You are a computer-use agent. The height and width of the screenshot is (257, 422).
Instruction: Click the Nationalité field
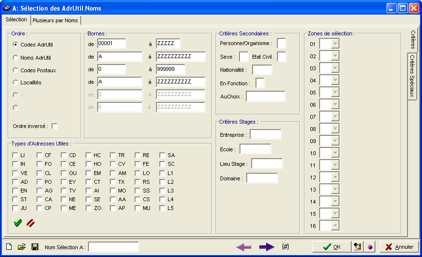click(262, 70)
